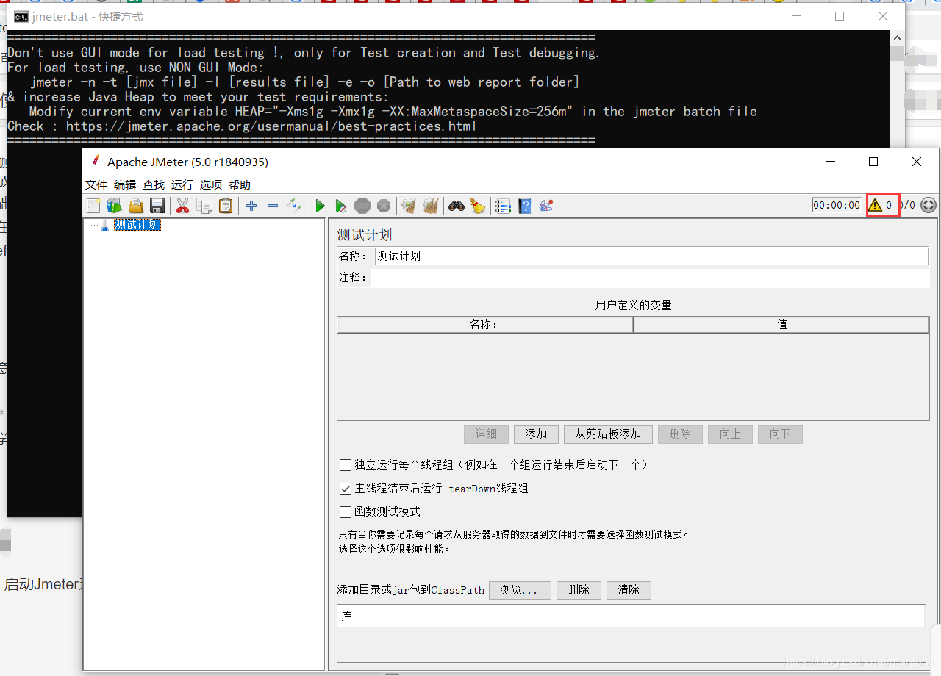Enable 函数测试模式 checkbox

(346, 512)
